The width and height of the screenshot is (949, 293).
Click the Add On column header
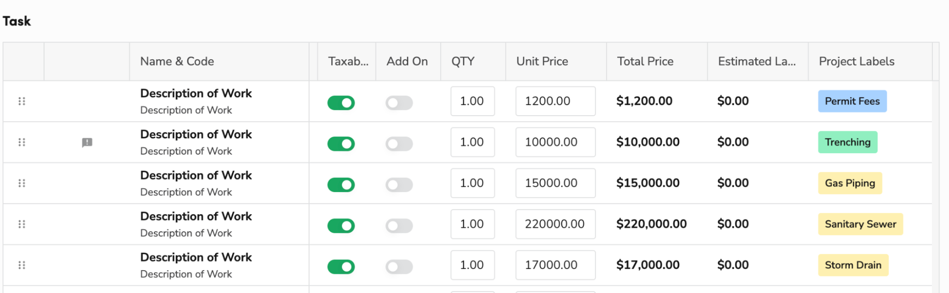[x=408, y=62]
